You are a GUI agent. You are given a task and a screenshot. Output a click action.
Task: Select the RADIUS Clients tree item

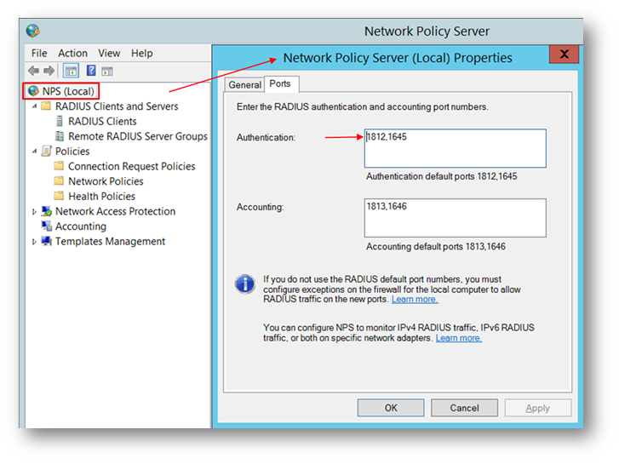[102, 121]
